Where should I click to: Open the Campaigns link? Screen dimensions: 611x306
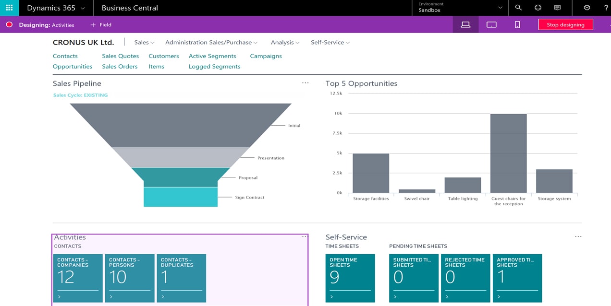point(266,56)
